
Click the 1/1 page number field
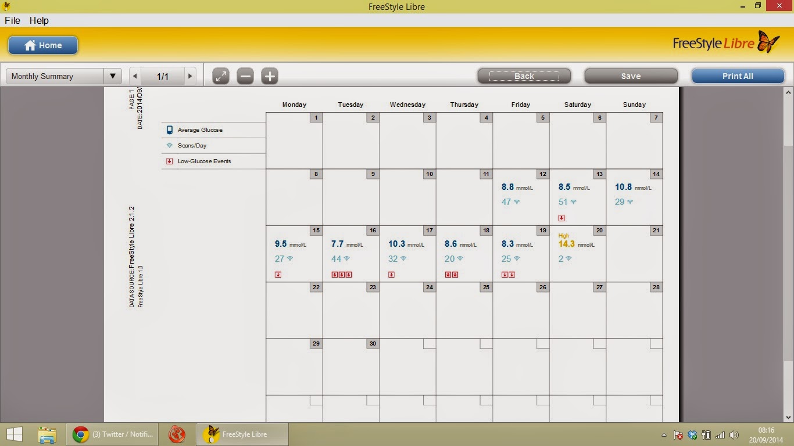[163, 76]
